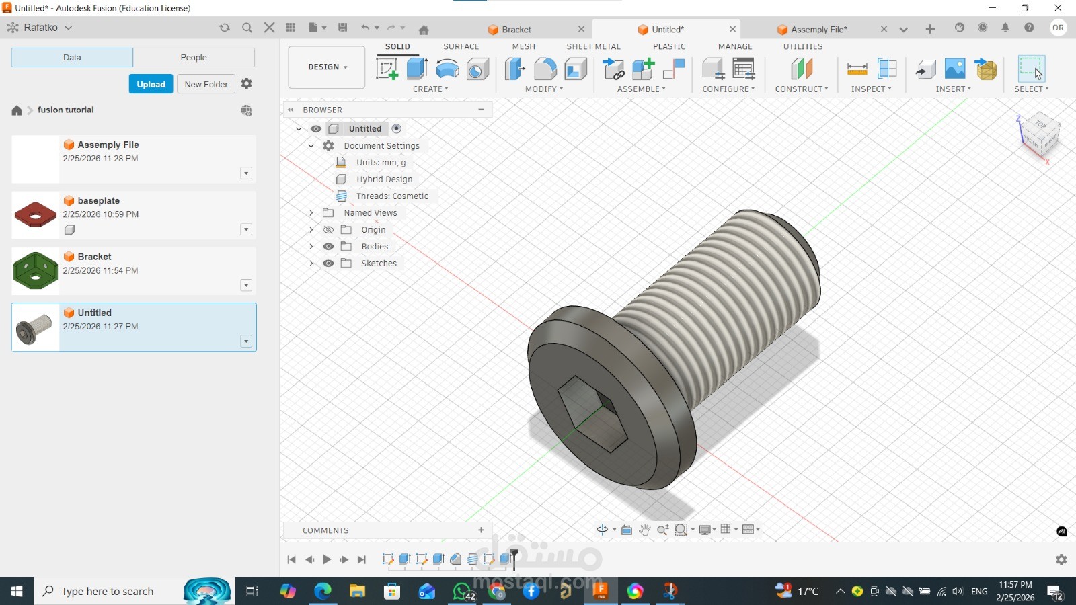The height and width of the screenshot is (605, 1076).
Task: Click the timeline playhead marker
Action: coord(514,557)
